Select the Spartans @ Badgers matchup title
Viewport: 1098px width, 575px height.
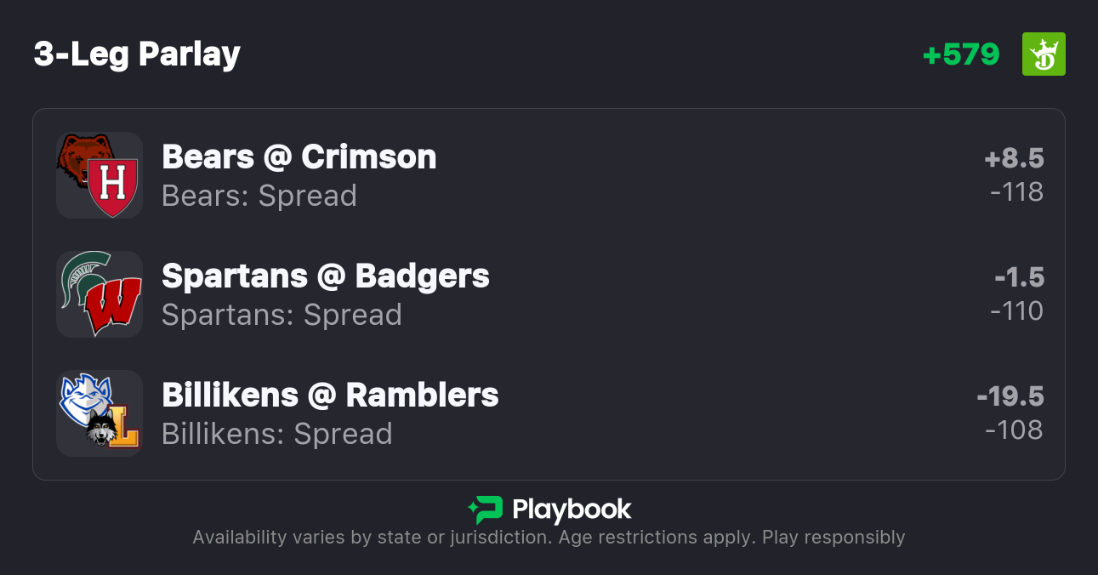click(325, 276)
